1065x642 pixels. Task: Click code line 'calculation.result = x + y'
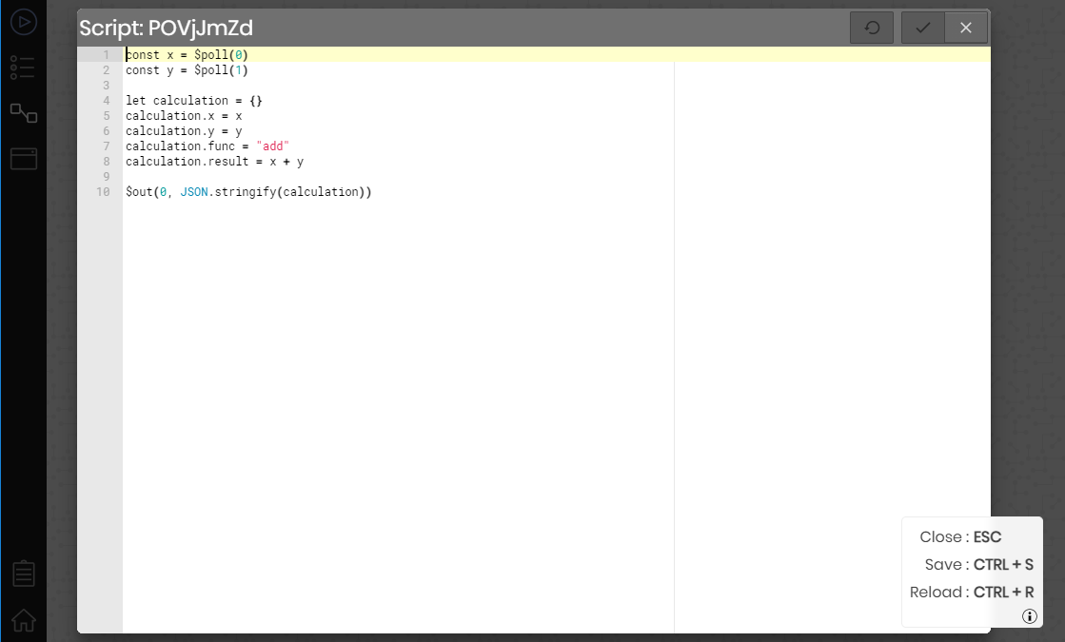click(x=215, y=162)
